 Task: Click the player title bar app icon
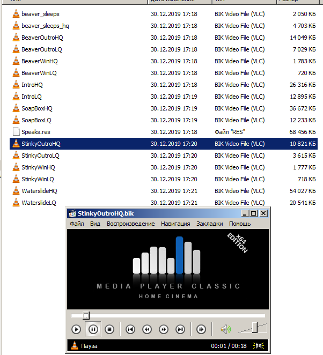coord(72,213)
